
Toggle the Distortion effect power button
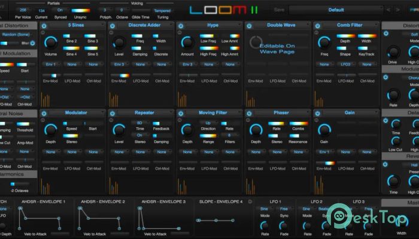[386, 33]
